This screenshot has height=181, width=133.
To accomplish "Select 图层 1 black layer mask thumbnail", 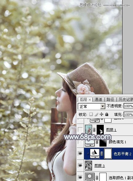I will 100,130.
